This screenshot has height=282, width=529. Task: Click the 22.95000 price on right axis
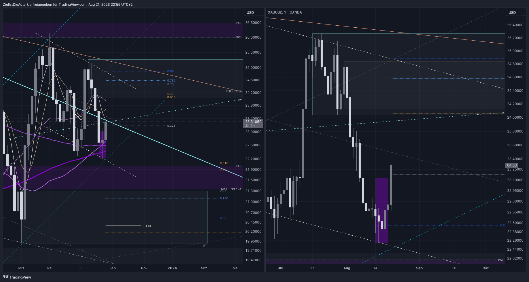tap(515, 191)
